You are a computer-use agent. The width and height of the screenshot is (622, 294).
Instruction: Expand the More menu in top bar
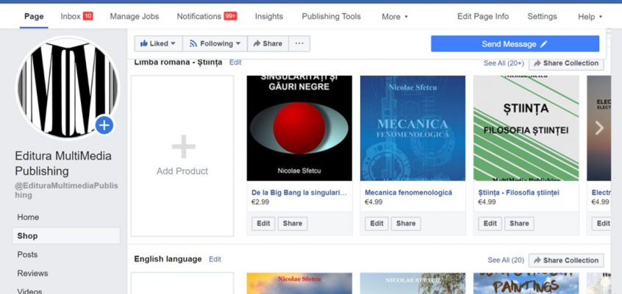(x=394, y=17)
